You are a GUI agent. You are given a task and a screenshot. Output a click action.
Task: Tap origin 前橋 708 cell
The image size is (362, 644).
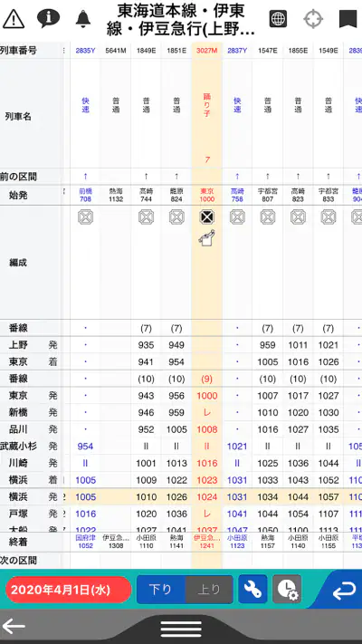click(x=85, y=195)
